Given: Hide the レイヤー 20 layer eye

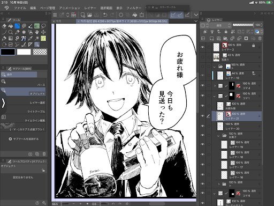Looking at the screenshot, I should tap(202, 126).
